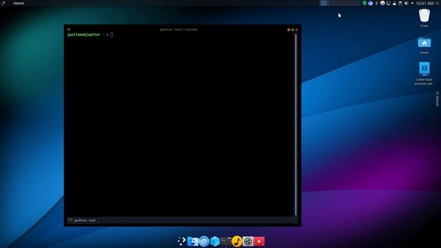Open the Konsole terminal icon in the dock
Image resolution: width=441 pixels, height=248 pixels.
(x=226, y=241)
